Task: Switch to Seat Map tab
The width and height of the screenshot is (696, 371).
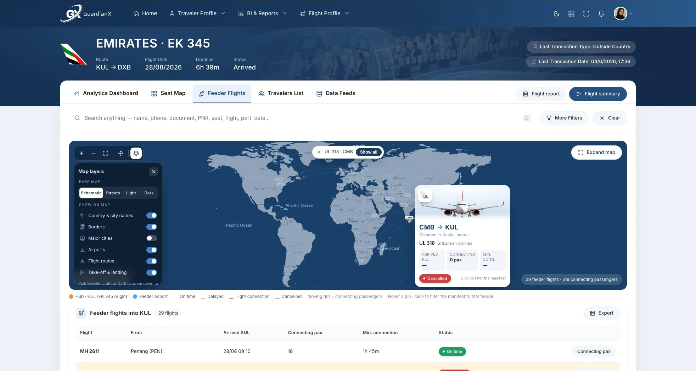Action: point(168,93)
